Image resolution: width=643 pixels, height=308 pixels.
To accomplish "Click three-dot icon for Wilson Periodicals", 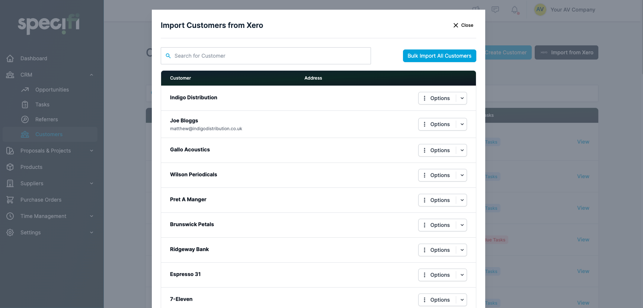I will point(425,175).
